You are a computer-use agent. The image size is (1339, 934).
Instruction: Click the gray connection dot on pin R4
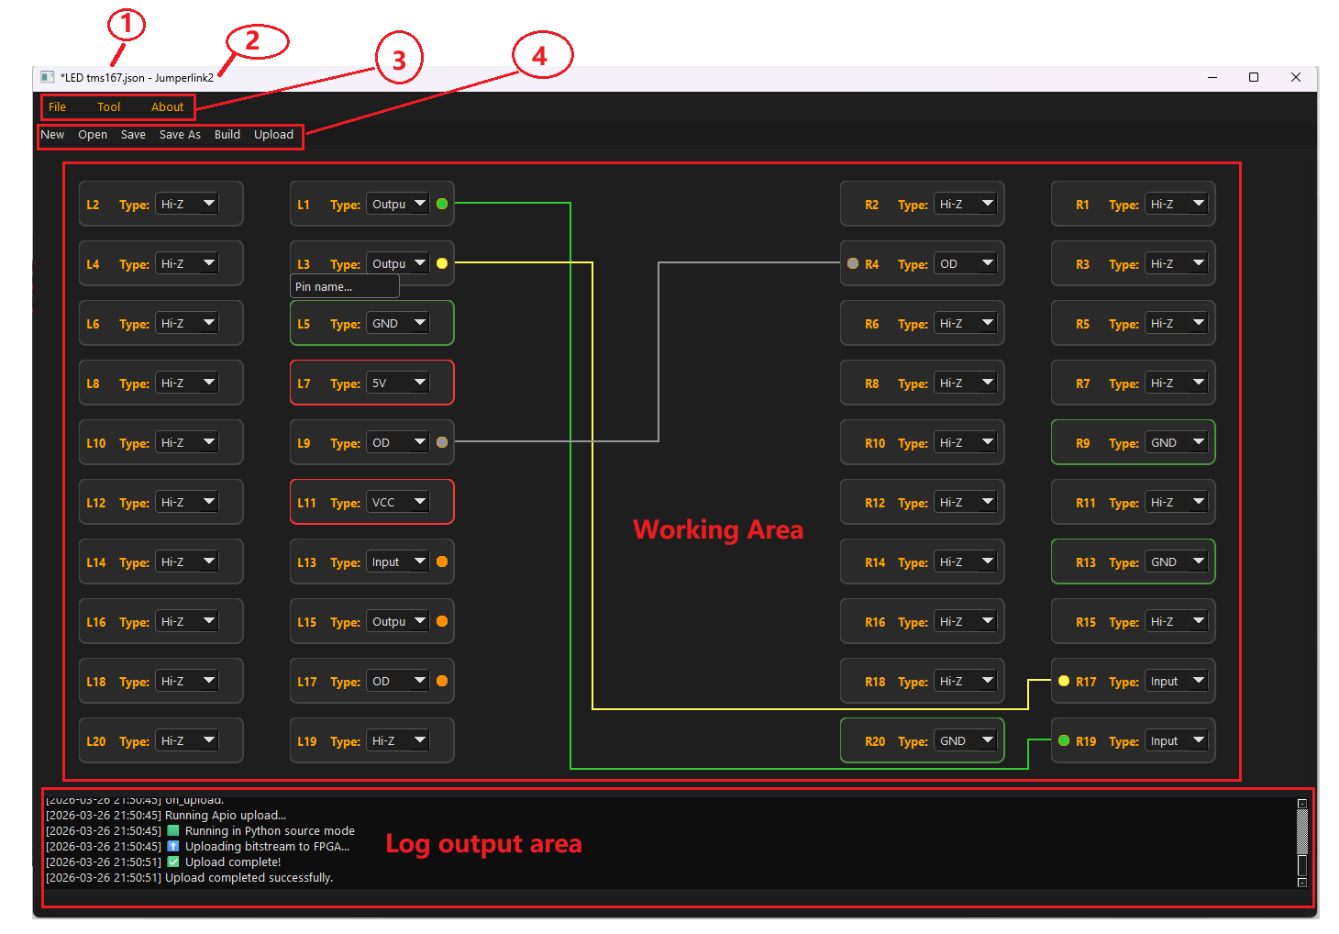click(853, 263)
